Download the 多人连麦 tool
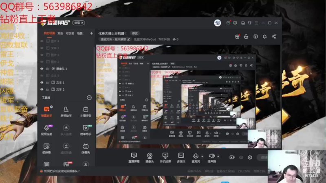 coord(66,130)
